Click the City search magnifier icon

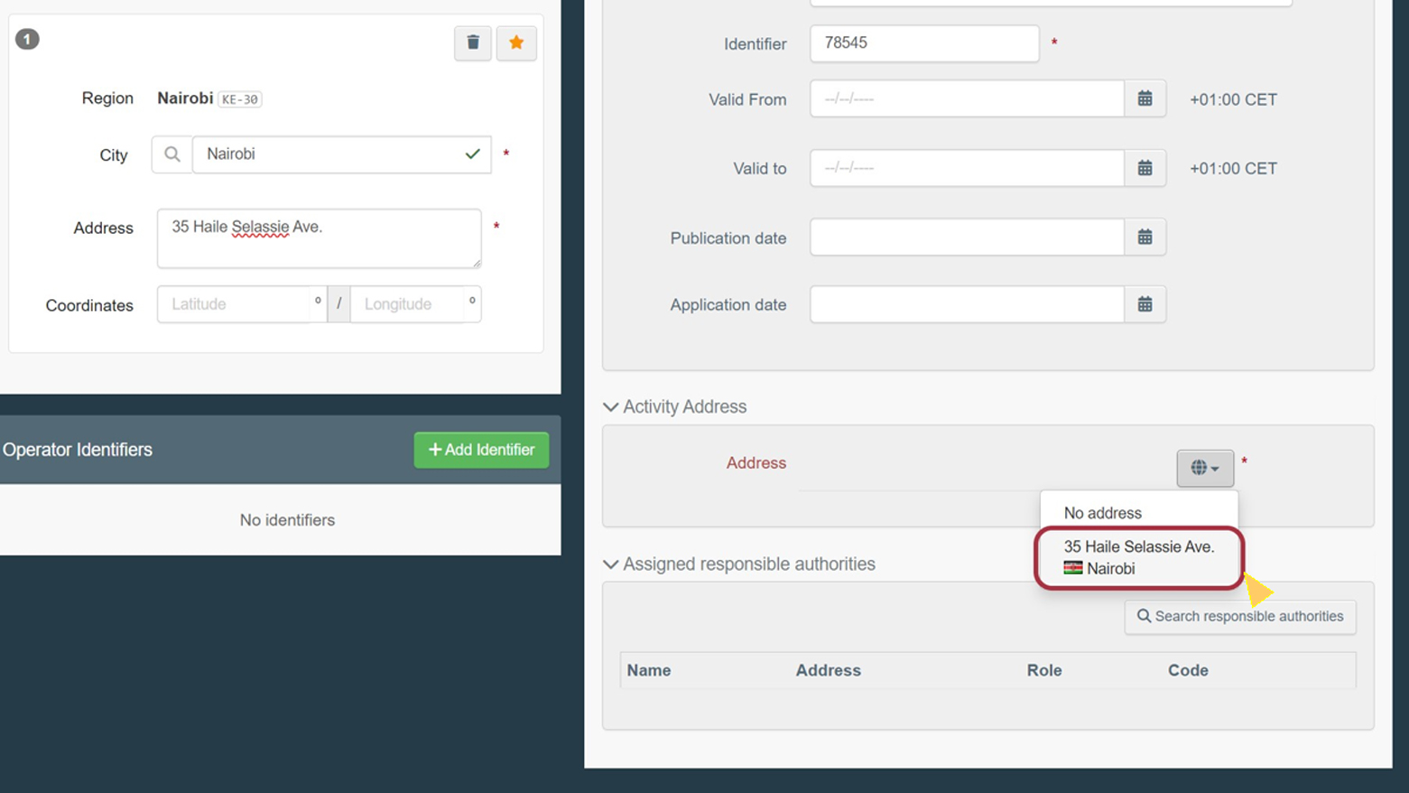[x=171, y=154]
